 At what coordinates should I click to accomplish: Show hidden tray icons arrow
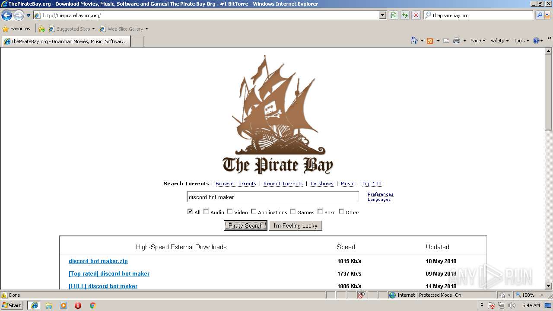click(x=482, y=305)
